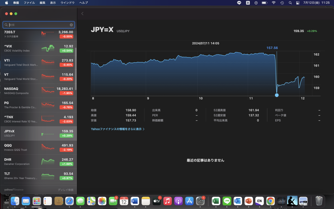
Task: Open Control Center from the menu bar
Action: 297,3
